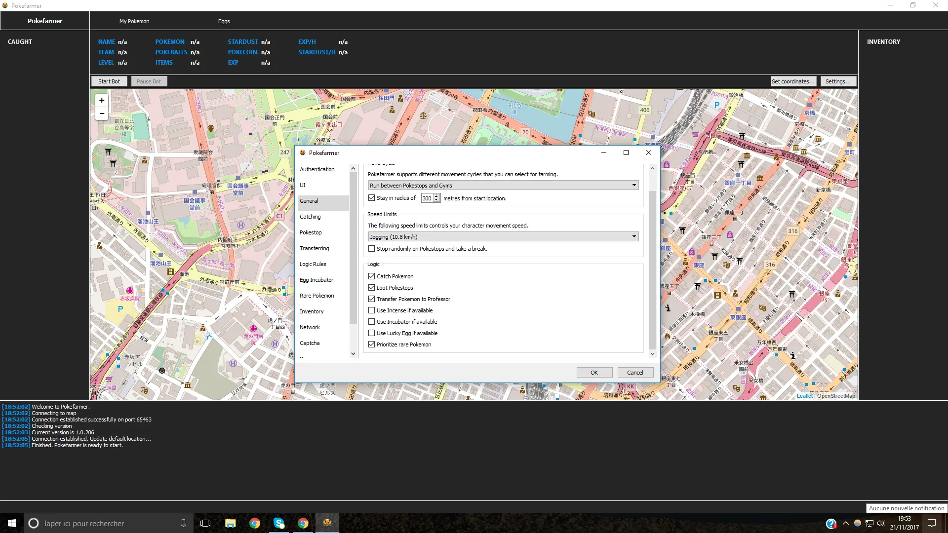Open Set coordinates dialog
Image resolution: width=948 pixels, height=533 pixels.
(x=793, y=81)
